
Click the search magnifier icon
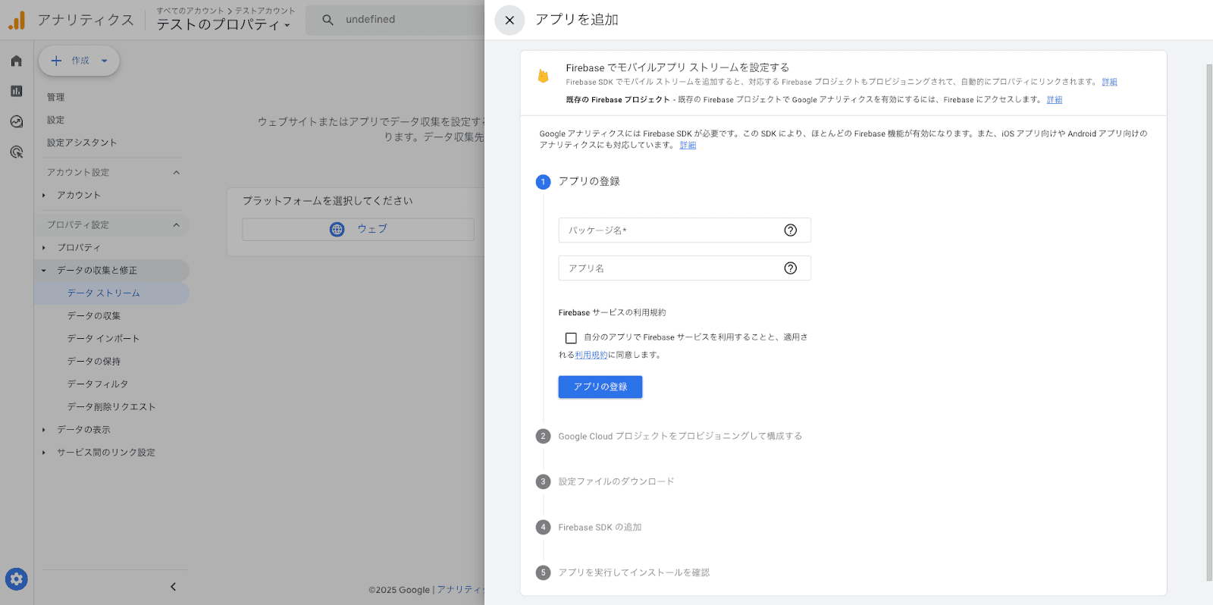click(x=328, y=20)
